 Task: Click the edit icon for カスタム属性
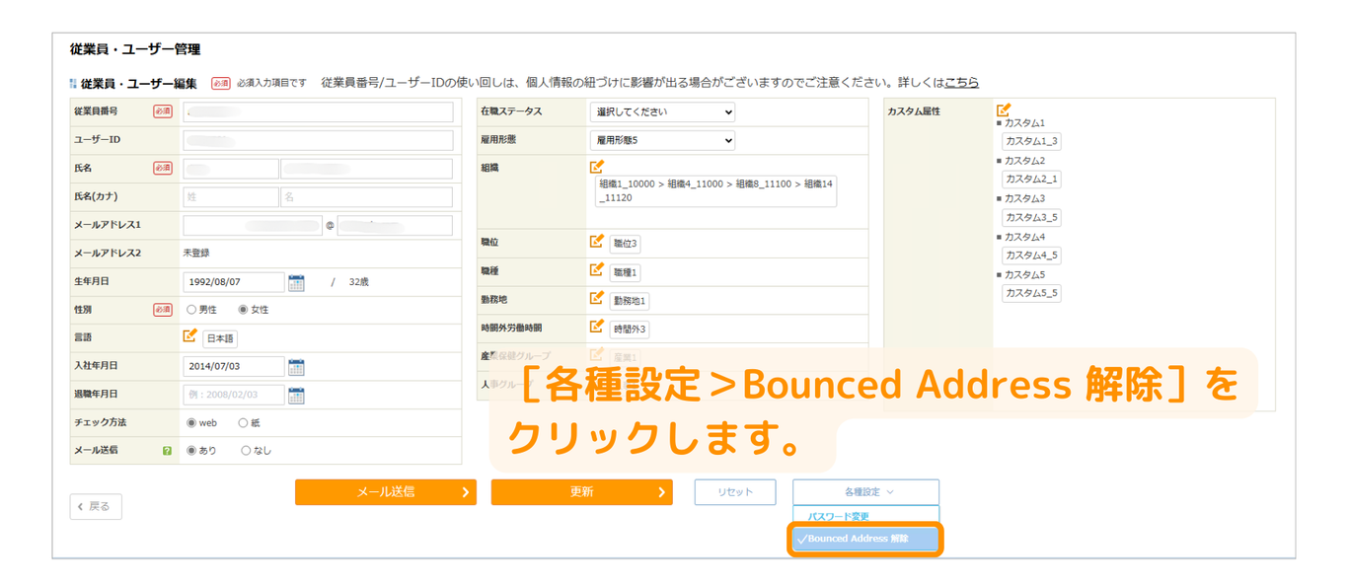click(1004, 110)
